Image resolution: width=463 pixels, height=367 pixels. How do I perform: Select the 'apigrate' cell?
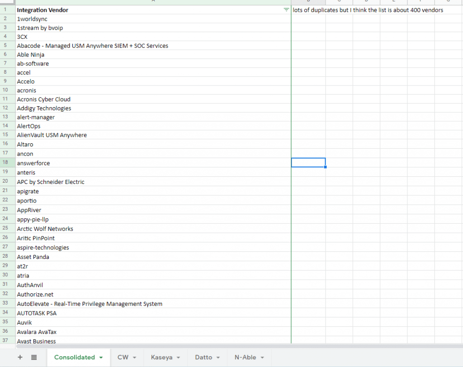pyautogui.click(x=153, y=191)
